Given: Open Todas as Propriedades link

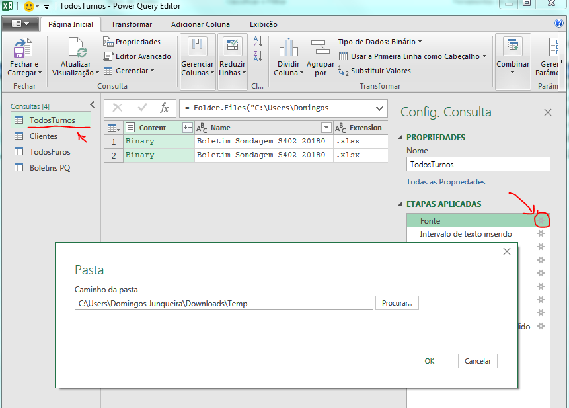Looking at the screenshot, I should [x=445, y=182].
